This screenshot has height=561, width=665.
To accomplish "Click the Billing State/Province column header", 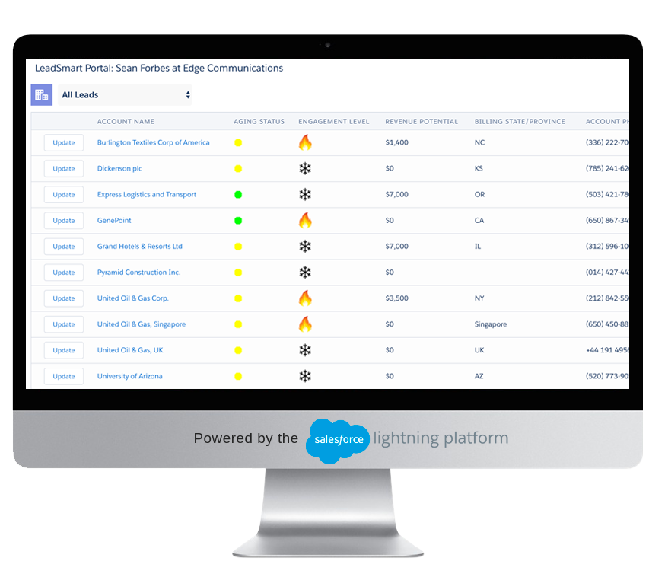I will point(520,121).
